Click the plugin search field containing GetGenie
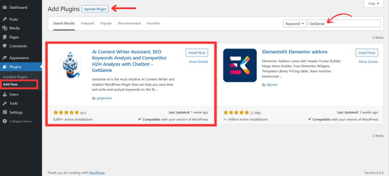Viewport: 389px width, 176px height. coord(344,24)
